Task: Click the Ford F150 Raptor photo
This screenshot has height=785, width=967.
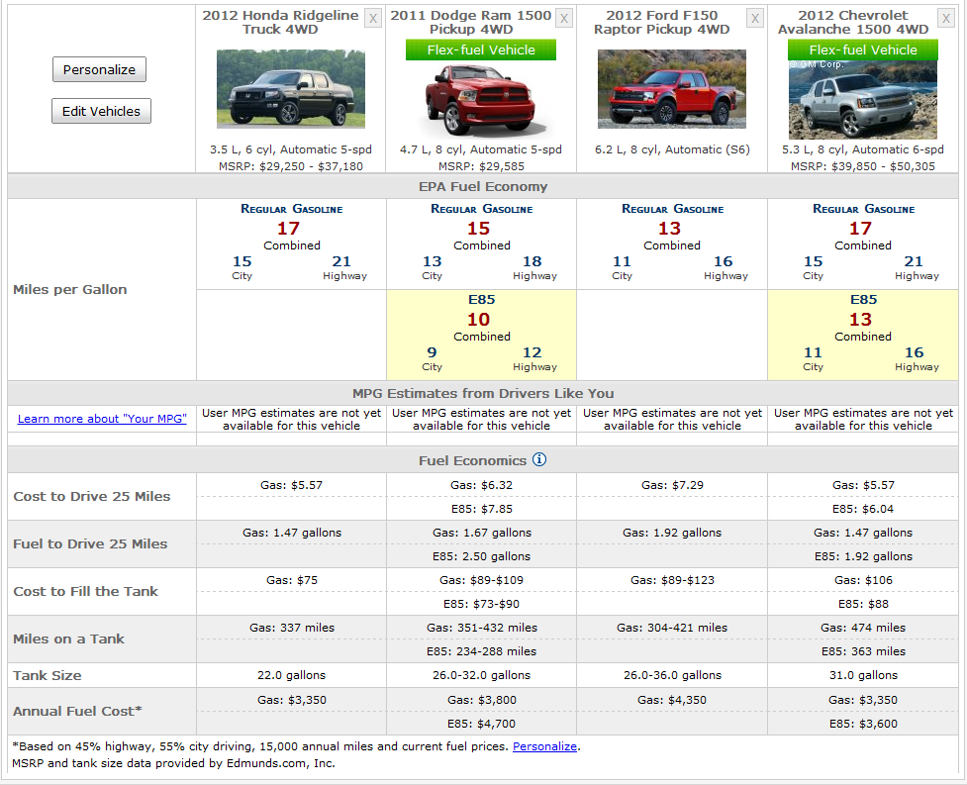Action: coord(672,89)
